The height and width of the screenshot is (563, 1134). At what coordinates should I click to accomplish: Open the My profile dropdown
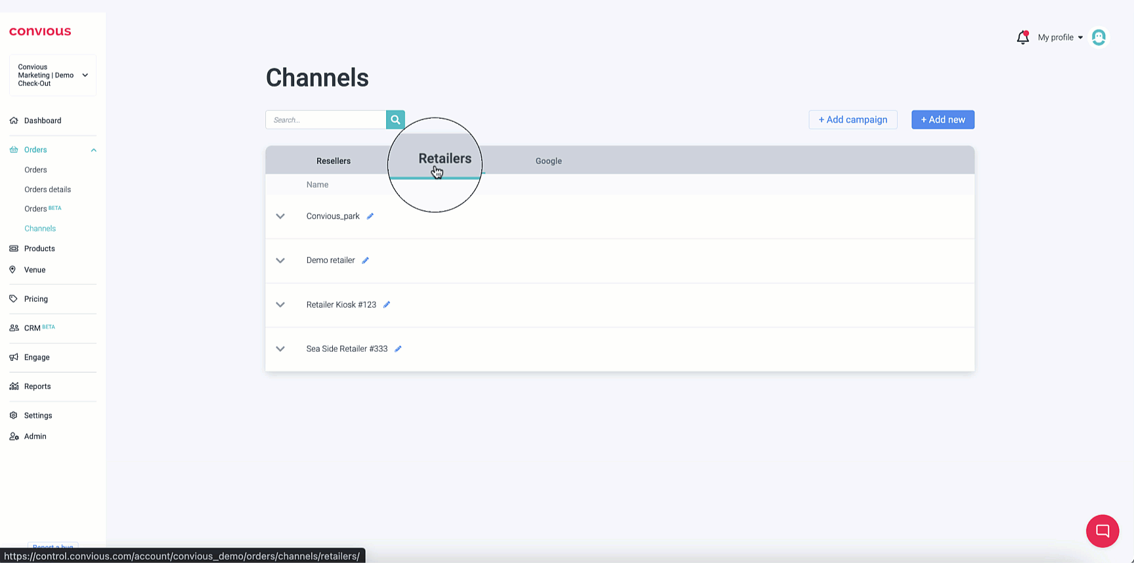coord(1060,37)
